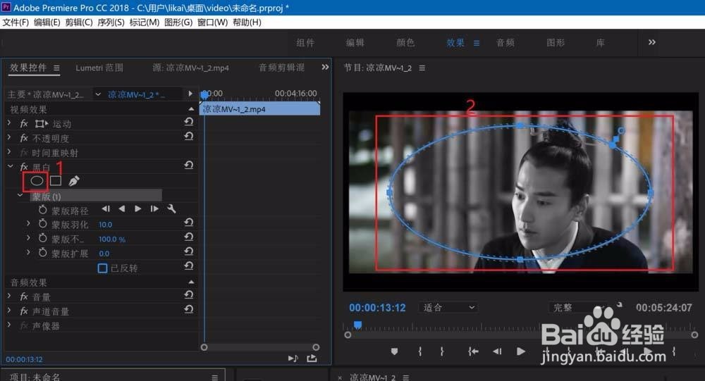Switch to the Lumetri 范围 tab

click(x=99, y=68)
